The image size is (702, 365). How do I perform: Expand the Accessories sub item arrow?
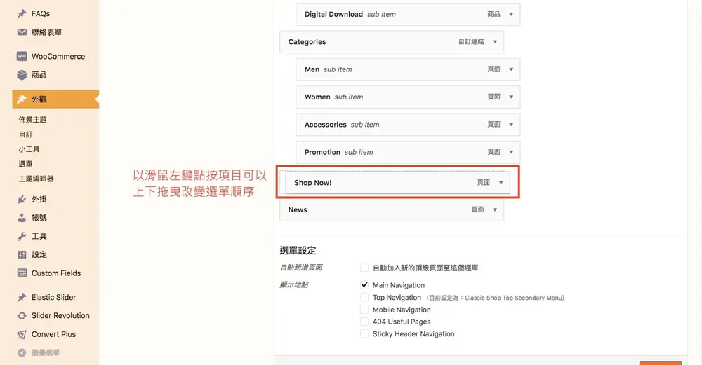coord(511,125)
